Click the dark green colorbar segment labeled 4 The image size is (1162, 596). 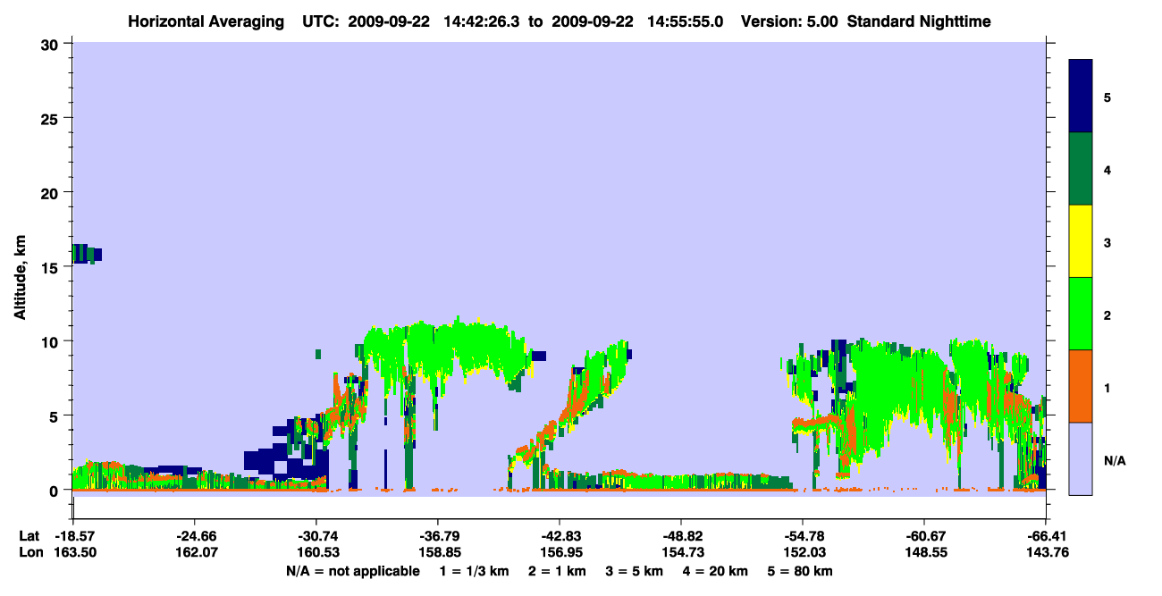[1081, 169]
